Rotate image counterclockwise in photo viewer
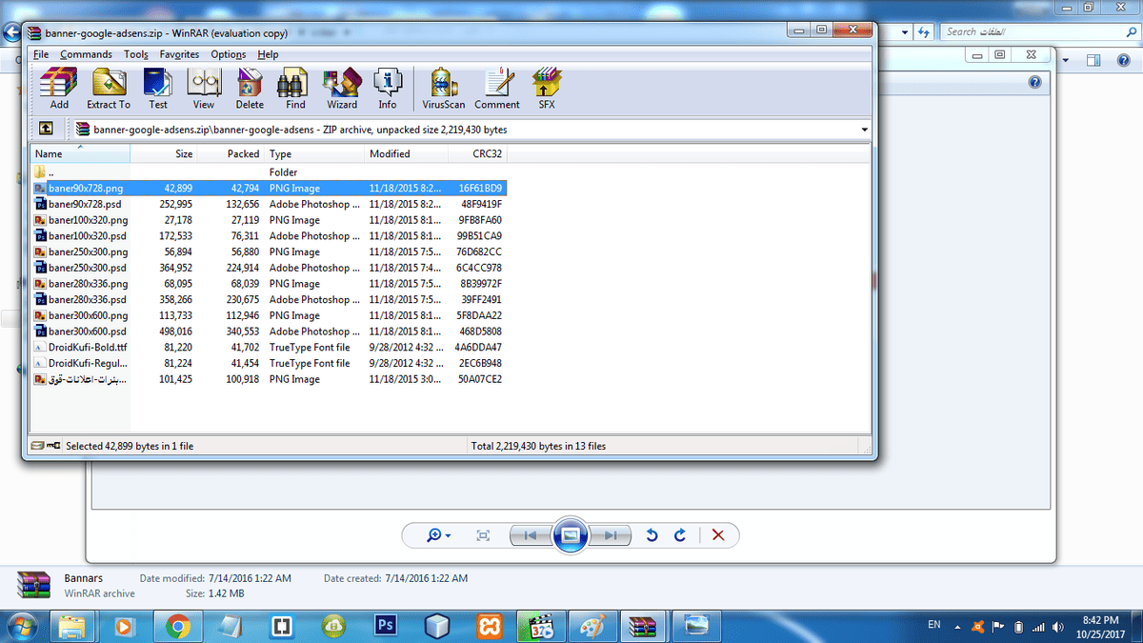This screenshot has width=1143, height=643. pyautogui.click(x=652, y=535)
